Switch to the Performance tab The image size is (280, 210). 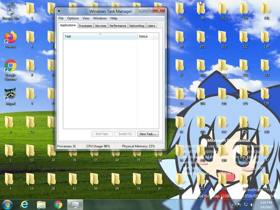(x=118, y=26)
